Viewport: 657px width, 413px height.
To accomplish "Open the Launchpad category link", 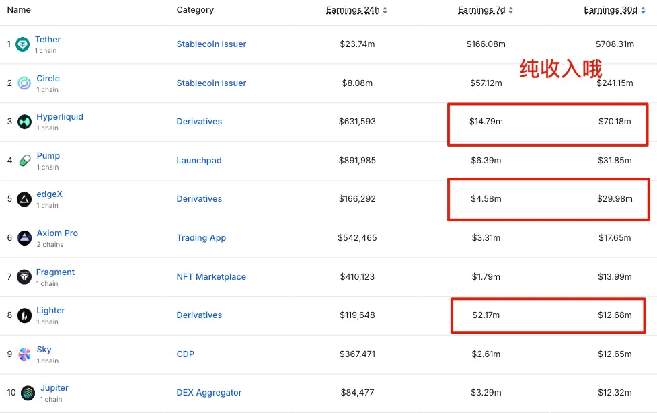I will (x=199, y=161).
